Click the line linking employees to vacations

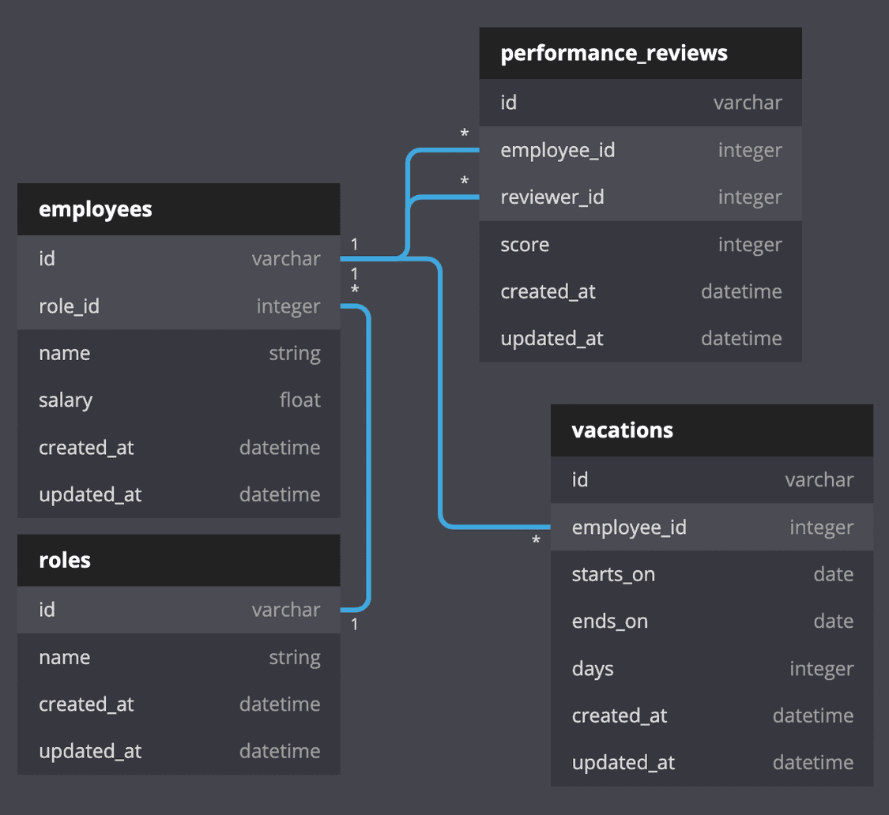pos(440,395)
